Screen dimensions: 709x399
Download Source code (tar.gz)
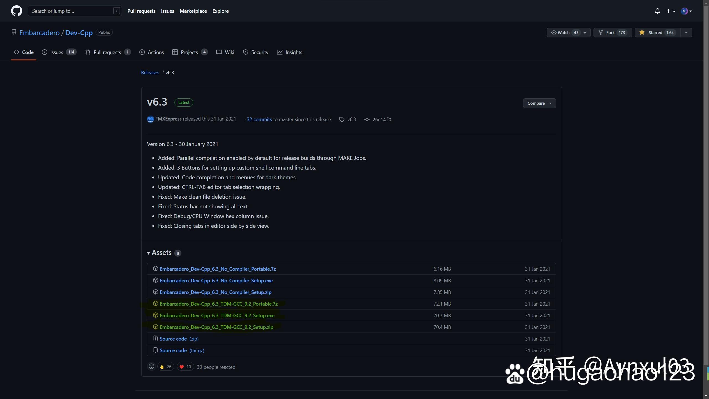(x=182, y=350)
